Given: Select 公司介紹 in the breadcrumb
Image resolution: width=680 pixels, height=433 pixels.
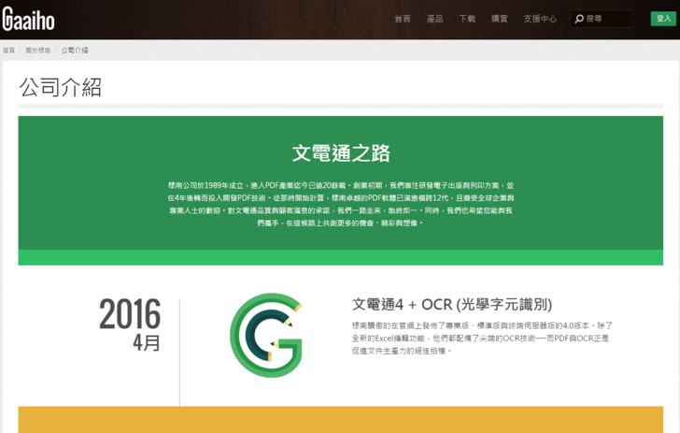Looking at the screenshot, I should point(75,51).
